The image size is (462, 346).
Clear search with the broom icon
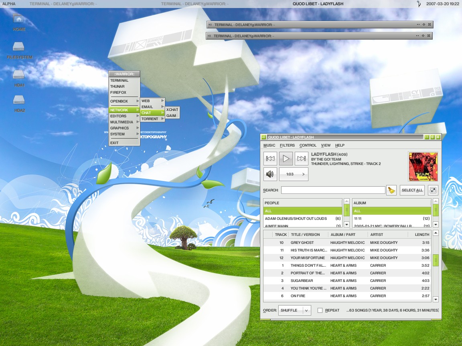click(x=391, y=190)
